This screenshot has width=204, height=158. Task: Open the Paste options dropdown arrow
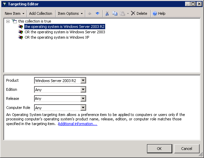[x=128, y=13]
